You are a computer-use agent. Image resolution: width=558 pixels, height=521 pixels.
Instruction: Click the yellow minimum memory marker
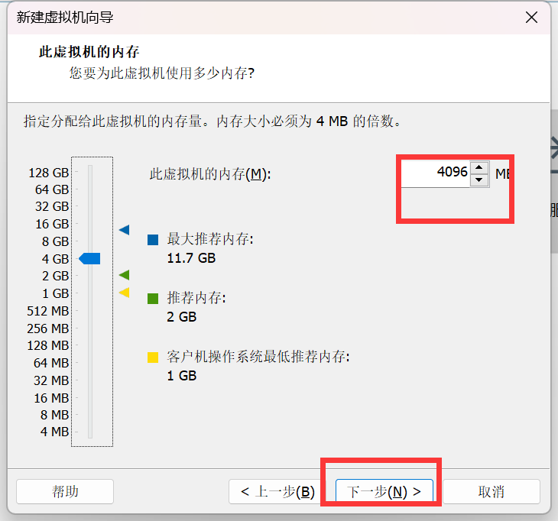(124, 293)
